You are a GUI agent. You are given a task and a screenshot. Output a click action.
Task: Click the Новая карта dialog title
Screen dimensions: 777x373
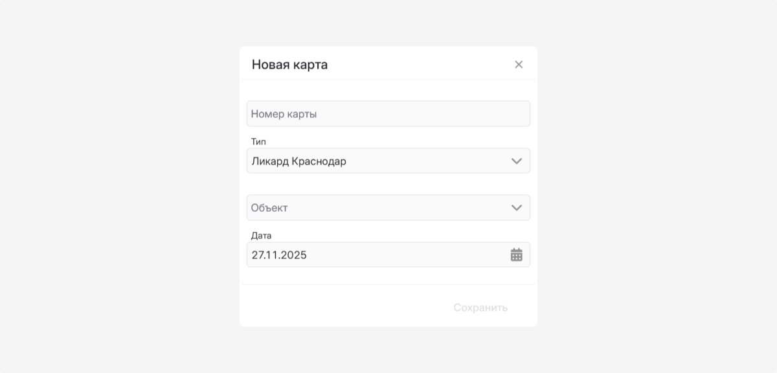[289, 64]
